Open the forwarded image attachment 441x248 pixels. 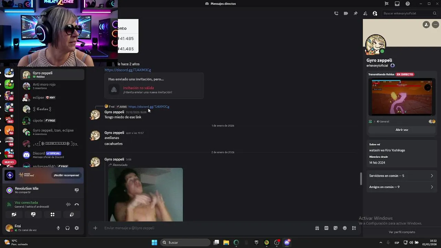(x=145, y=195)
